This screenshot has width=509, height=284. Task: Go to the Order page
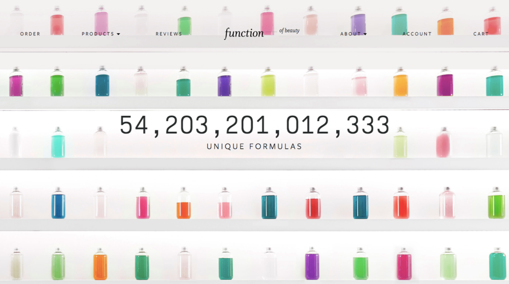[30, 34]
